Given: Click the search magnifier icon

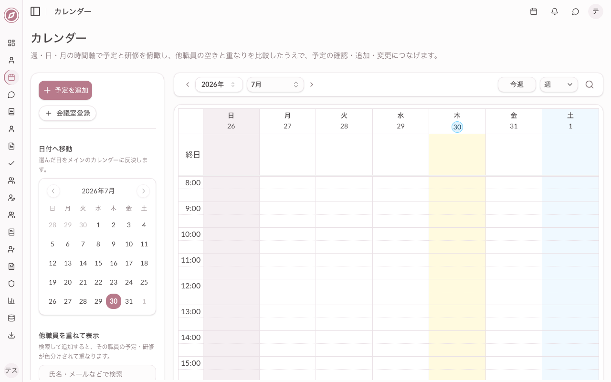Looking at the screenshot, I should click(590, 85).
